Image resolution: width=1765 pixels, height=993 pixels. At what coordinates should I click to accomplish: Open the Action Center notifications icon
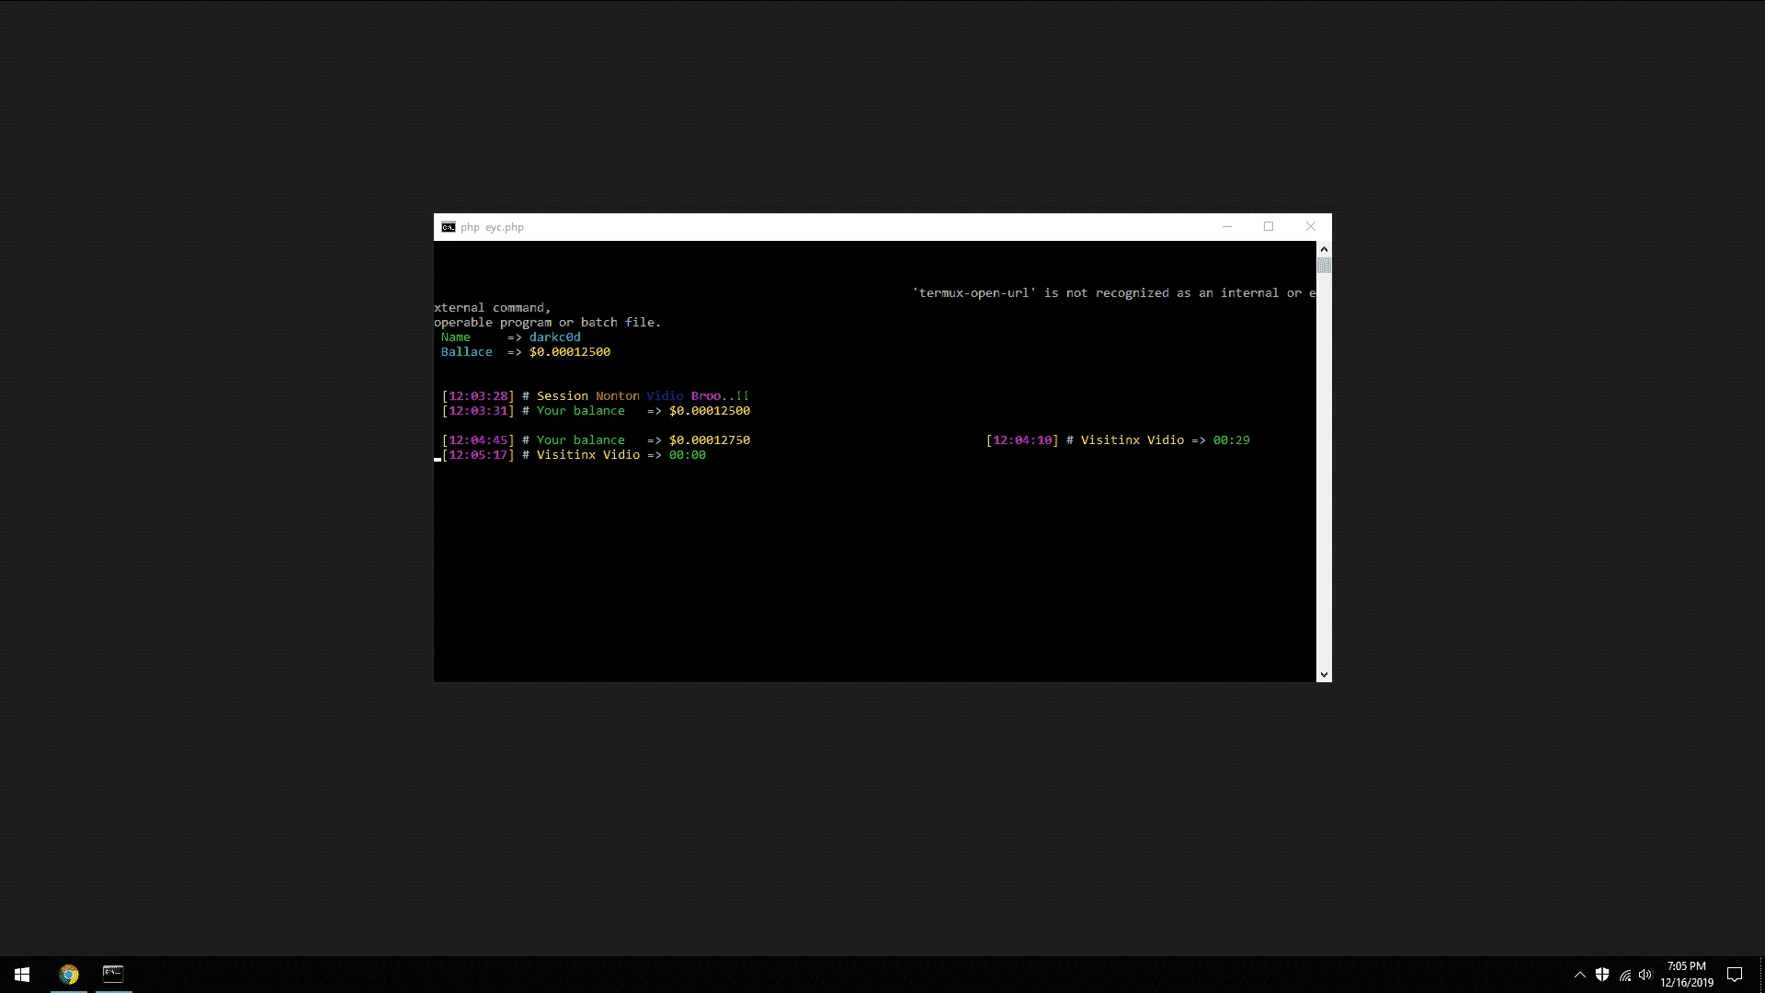tap(1735, 975)
